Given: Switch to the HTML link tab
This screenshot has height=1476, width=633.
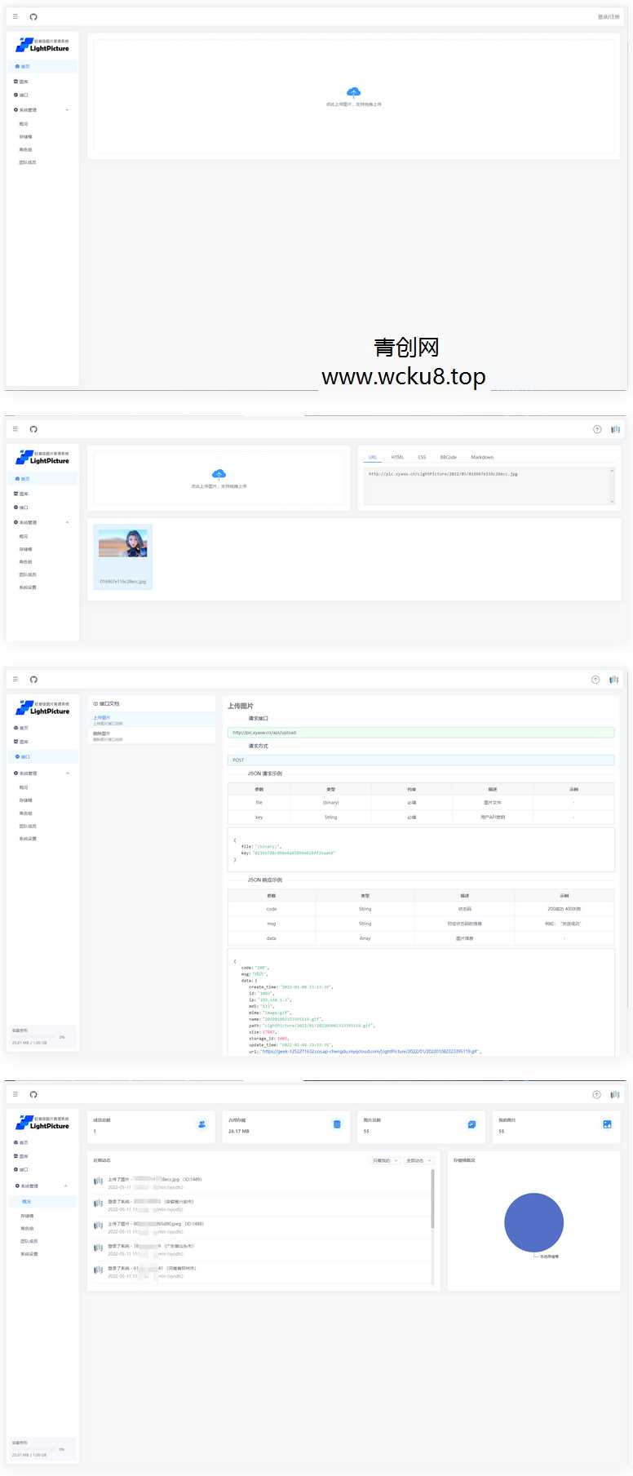Looking at the screenshot, I should tap(397, 457).
